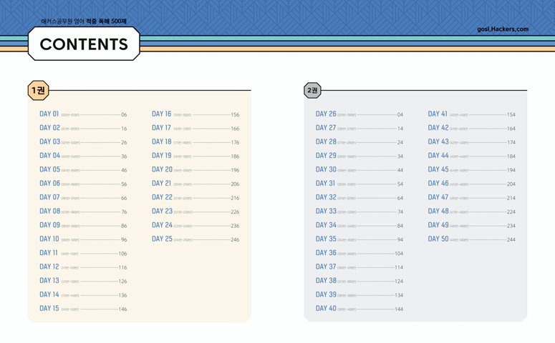Go to the DAY 30 entry

326,170
